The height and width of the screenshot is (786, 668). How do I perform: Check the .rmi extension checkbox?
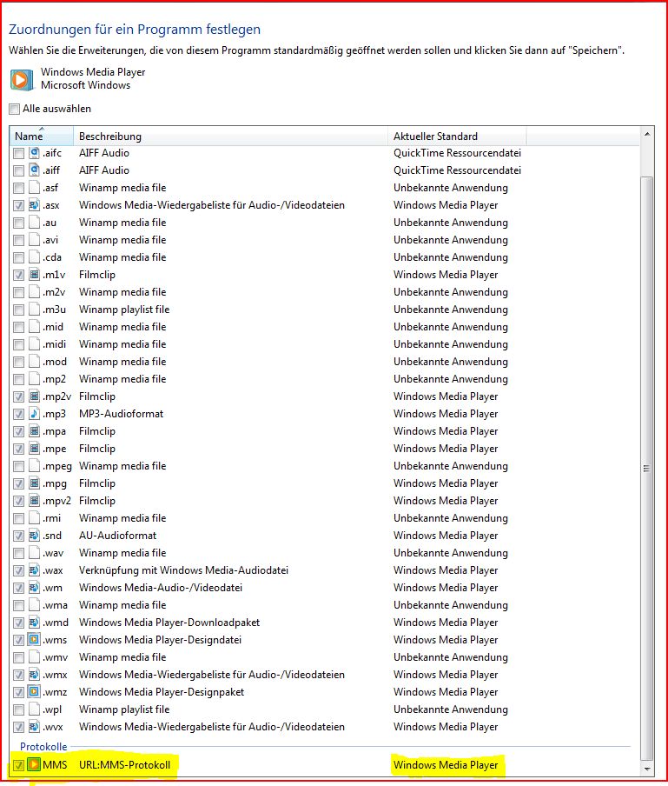point(18,518)
